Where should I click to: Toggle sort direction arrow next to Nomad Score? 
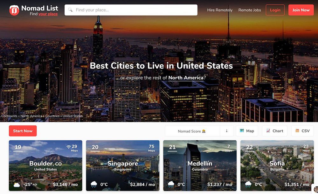(x=227, y=131)
